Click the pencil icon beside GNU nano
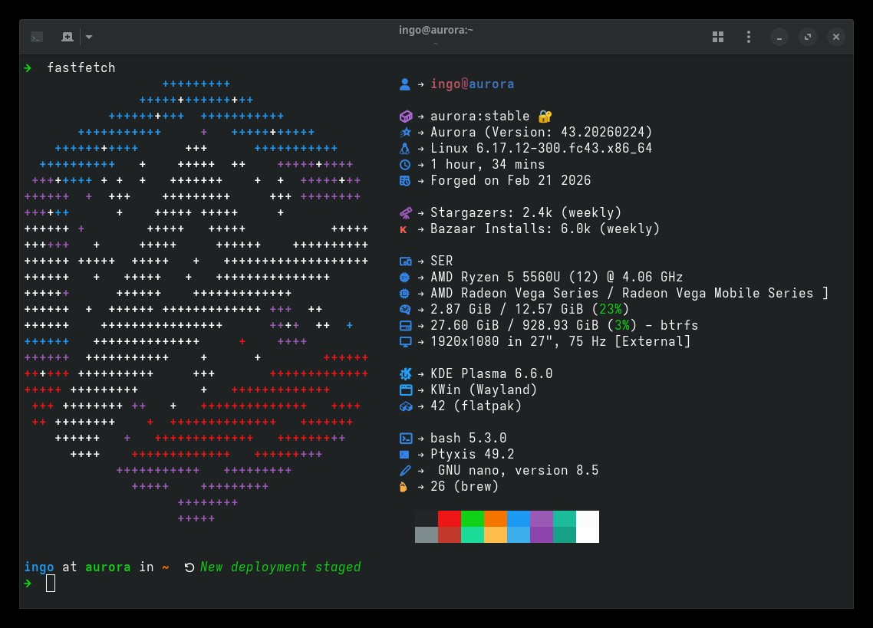Image resolution: width=873 pixels, height=628 pixels. coord(406,471)
